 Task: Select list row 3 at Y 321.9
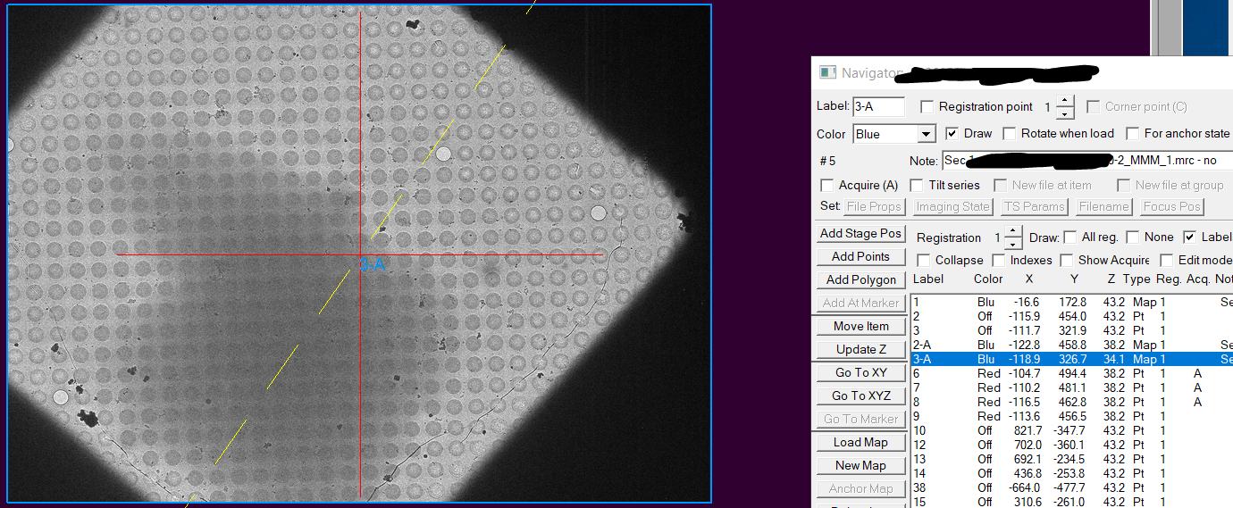(1071, 331)
